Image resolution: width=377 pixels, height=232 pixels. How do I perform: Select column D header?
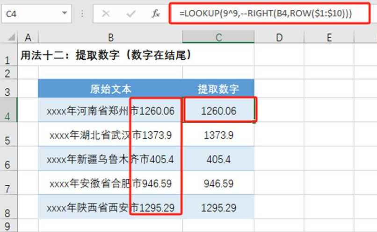279,37
